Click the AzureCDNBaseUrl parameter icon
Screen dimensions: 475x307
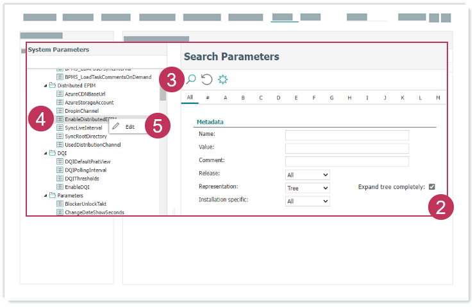click(x=60, y=94)
